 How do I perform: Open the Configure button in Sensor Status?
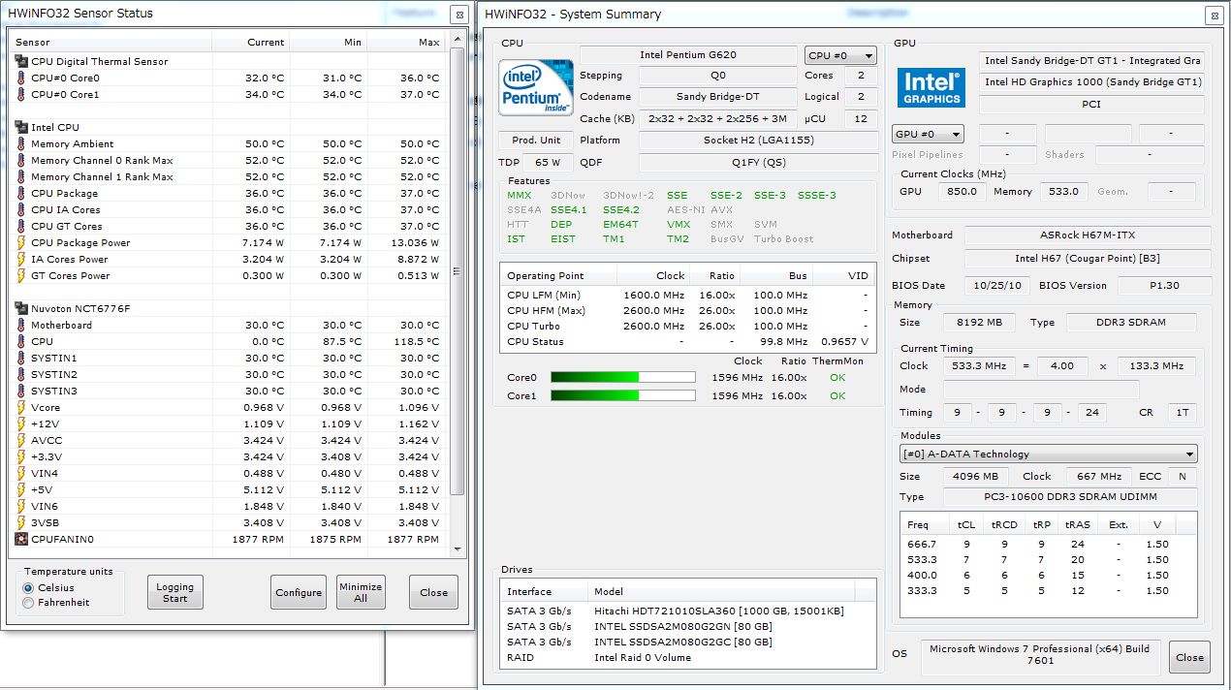[299, 592]
